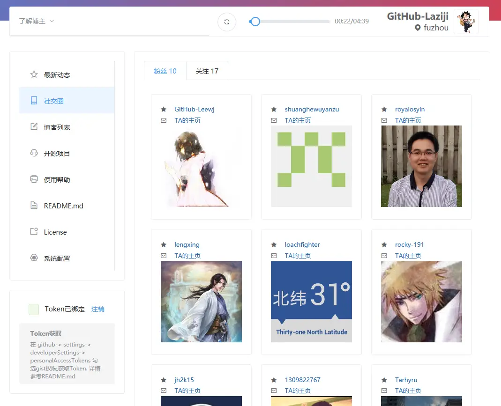This screenshot has width=501, height=406.
Task: Click the mail icon in shuanghewuyanzu card
Action: point(274,120)
